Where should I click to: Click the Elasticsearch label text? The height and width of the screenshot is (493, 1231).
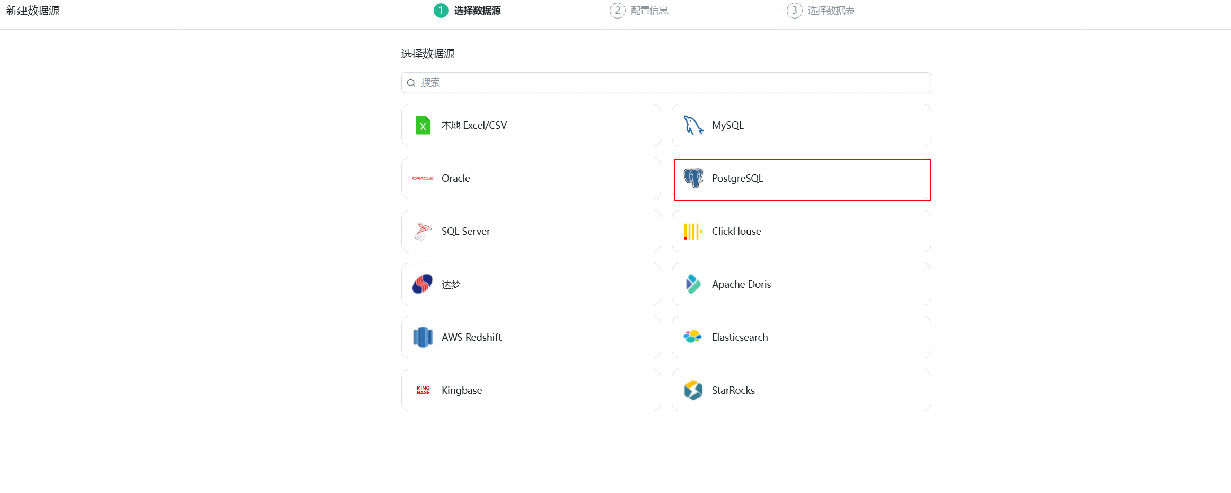pos(740,337)
